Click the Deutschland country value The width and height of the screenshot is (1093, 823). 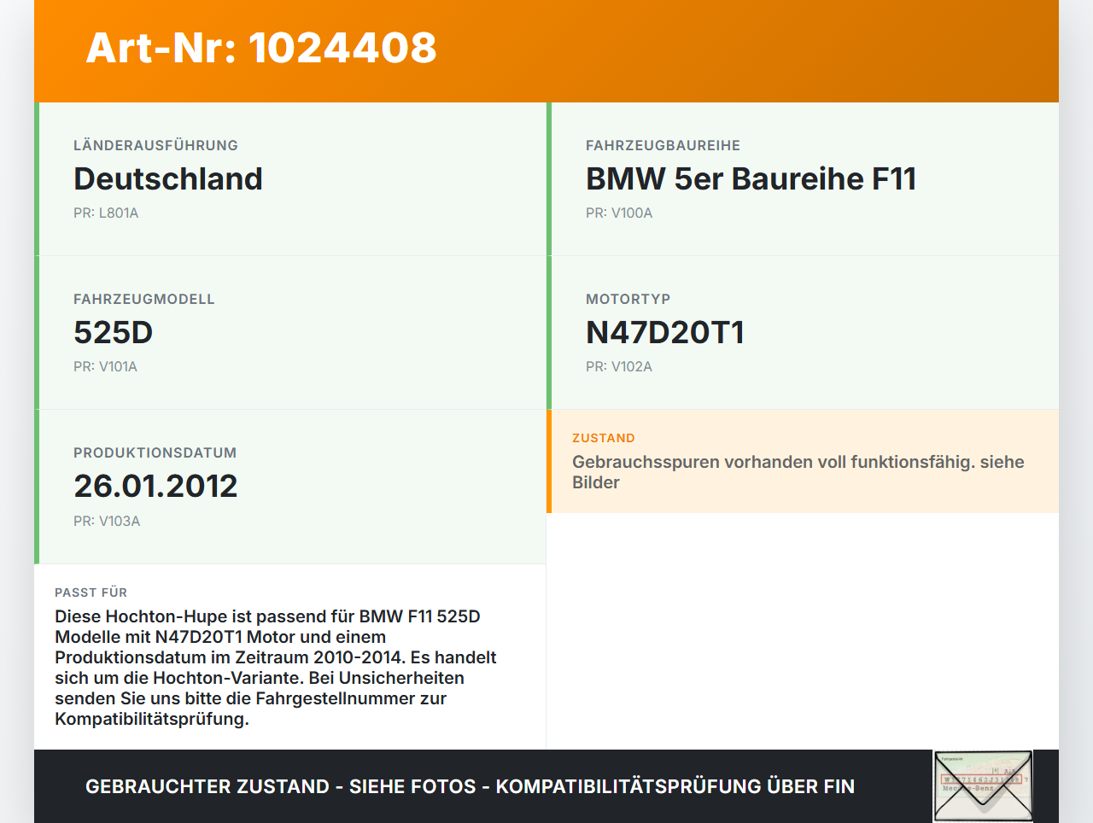tap(168, 179)
